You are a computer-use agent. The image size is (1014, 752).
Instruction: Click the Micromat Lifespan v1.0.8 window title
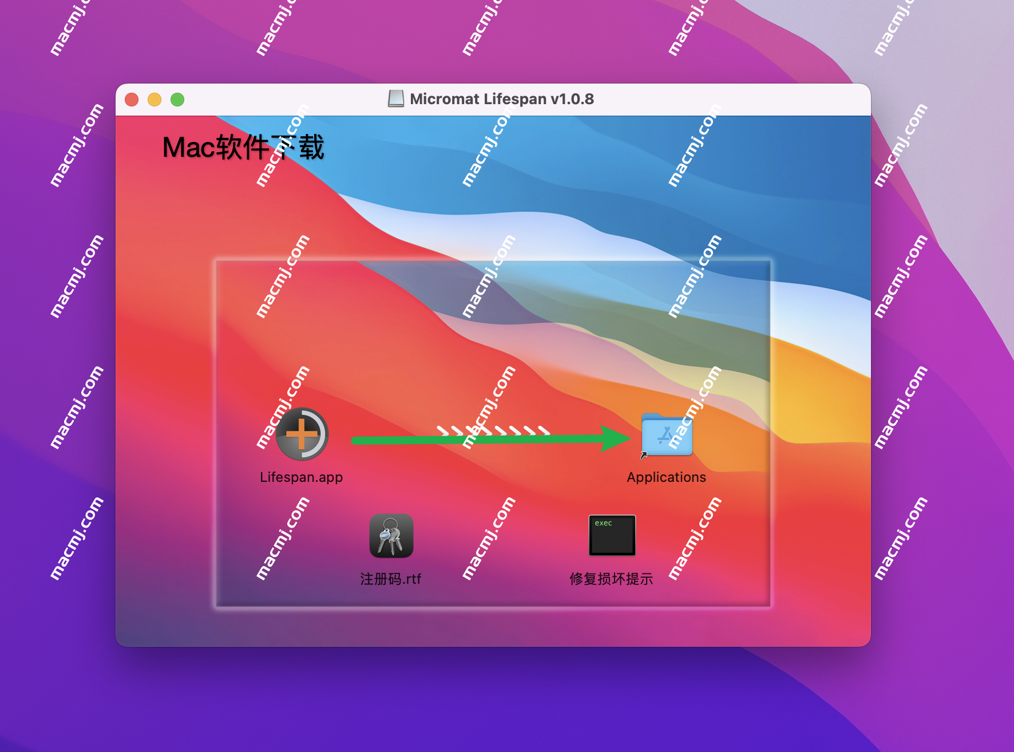[502, 99]
